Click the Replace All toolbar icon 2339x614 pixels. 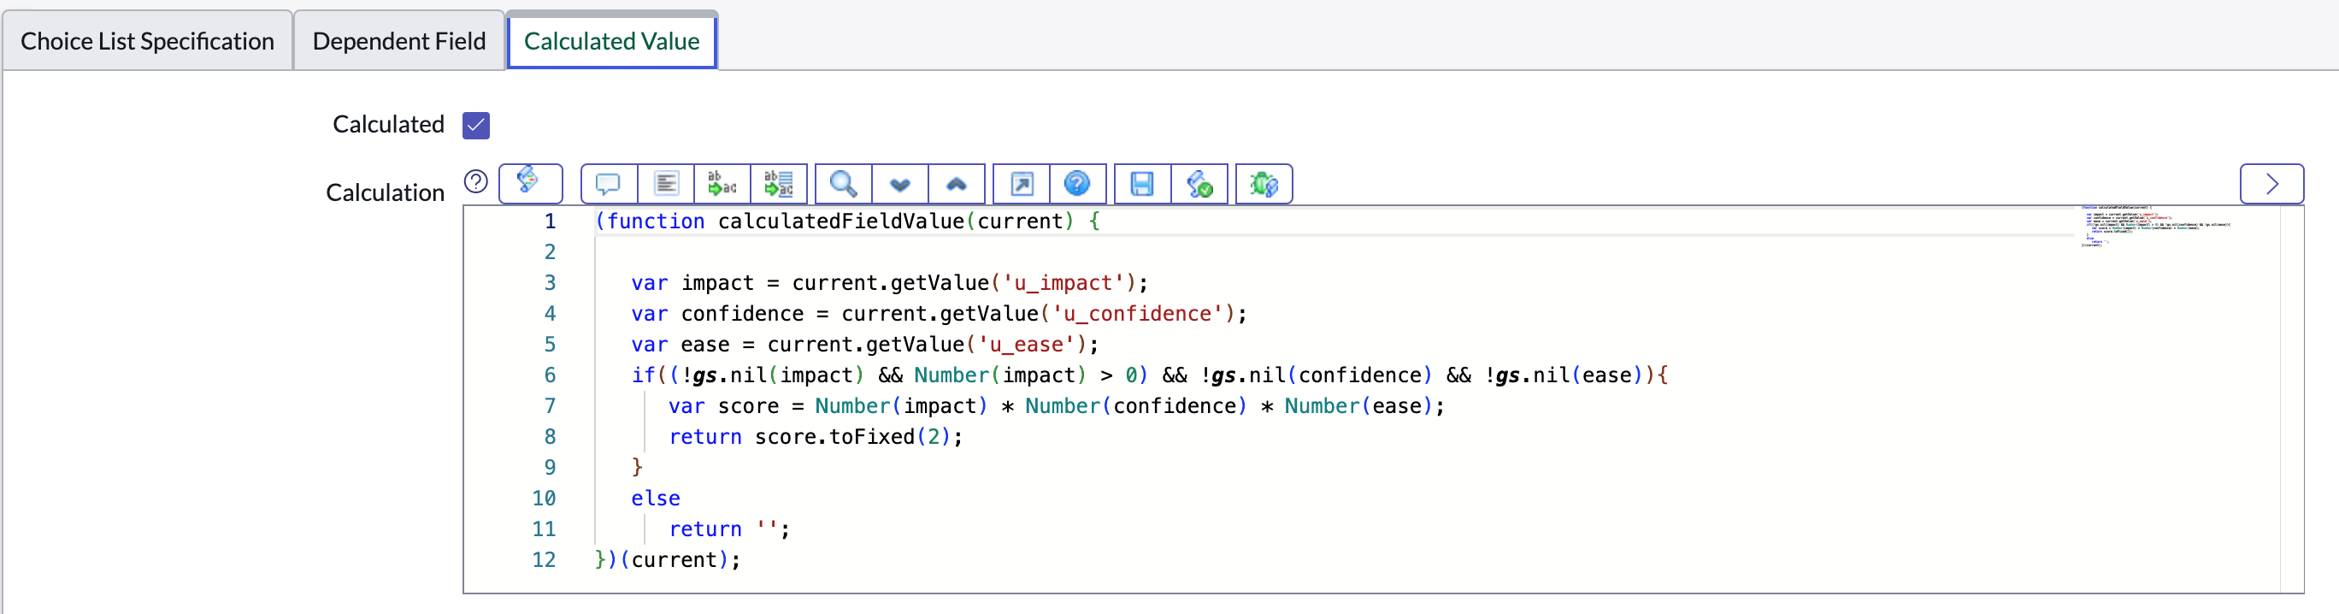[x=778, y=185]
